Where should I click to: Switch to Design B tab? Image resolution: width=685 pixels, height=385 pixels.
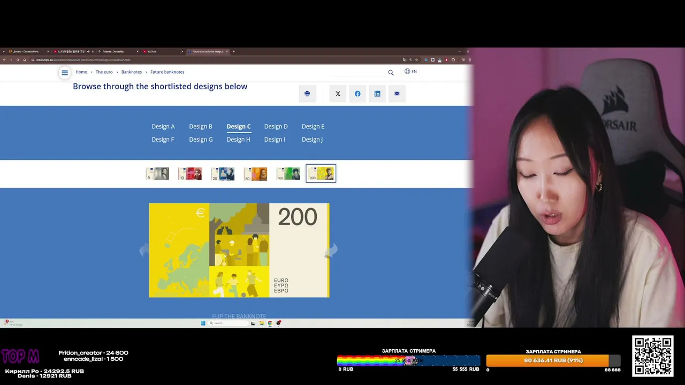201,127
